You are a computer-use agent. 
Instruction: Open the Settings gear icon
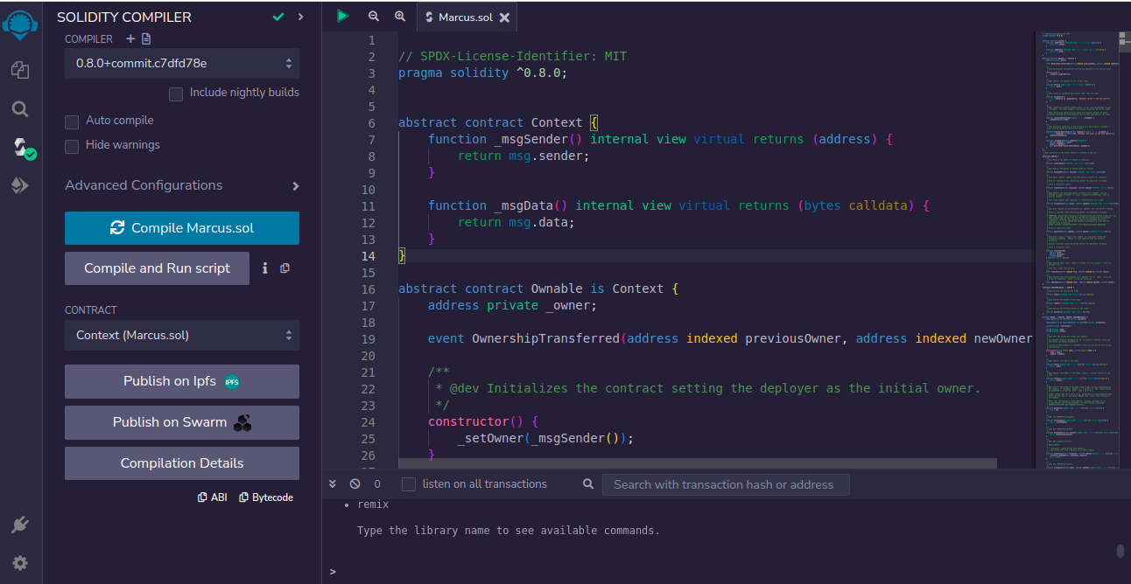tap(20, 563)
